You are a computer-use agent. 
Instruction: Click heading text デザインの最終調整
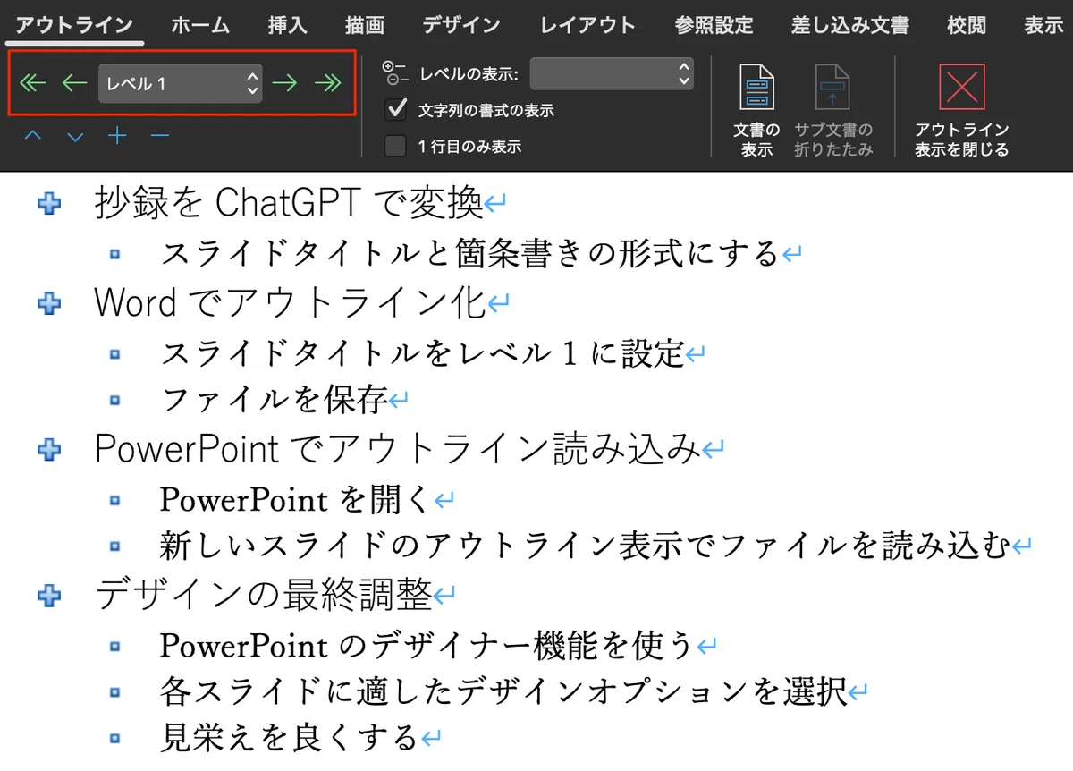pyautogui.click(x=264, y=594)
